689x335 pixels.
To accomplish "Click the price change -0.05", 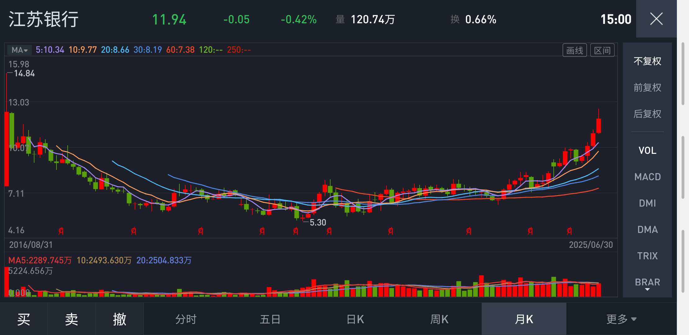I will click(x=236, y=20).
